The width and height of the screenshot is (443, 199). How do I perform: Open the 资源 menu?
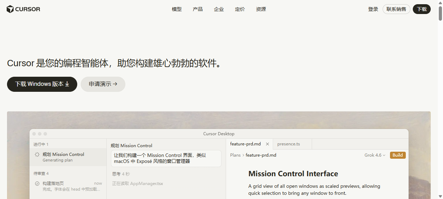[x=261, y=9]
